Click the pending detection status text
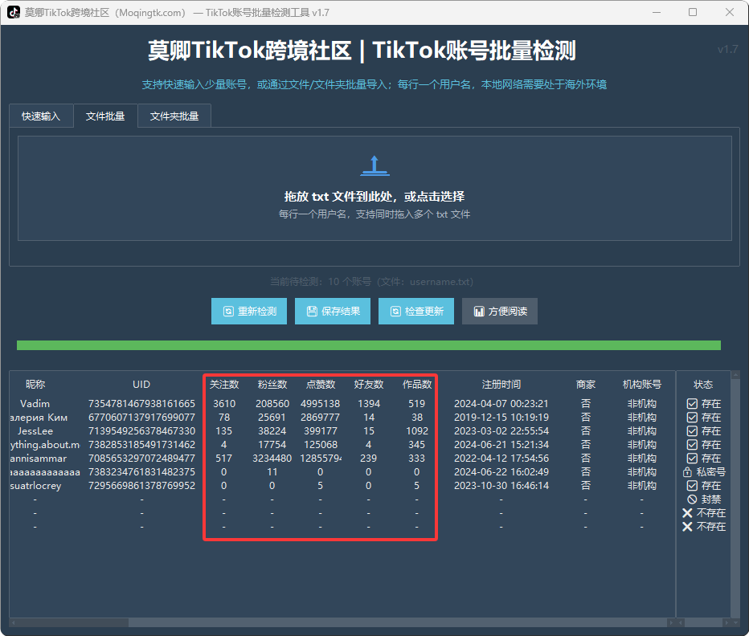The image size is (749, 636). (371, 282)
